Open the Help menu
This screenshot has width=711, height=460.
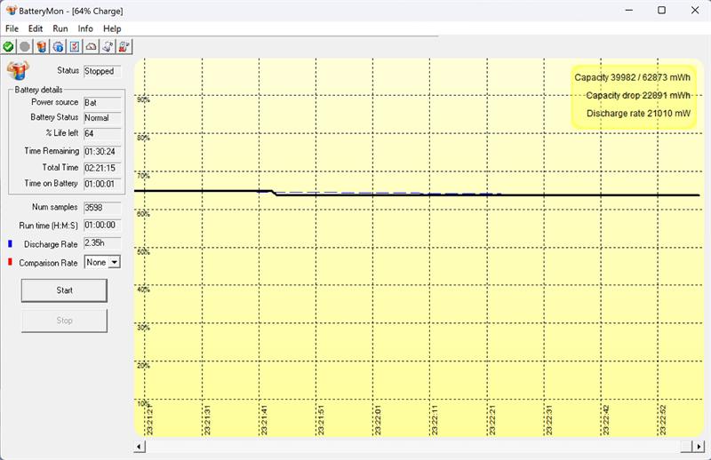point(112,28)
